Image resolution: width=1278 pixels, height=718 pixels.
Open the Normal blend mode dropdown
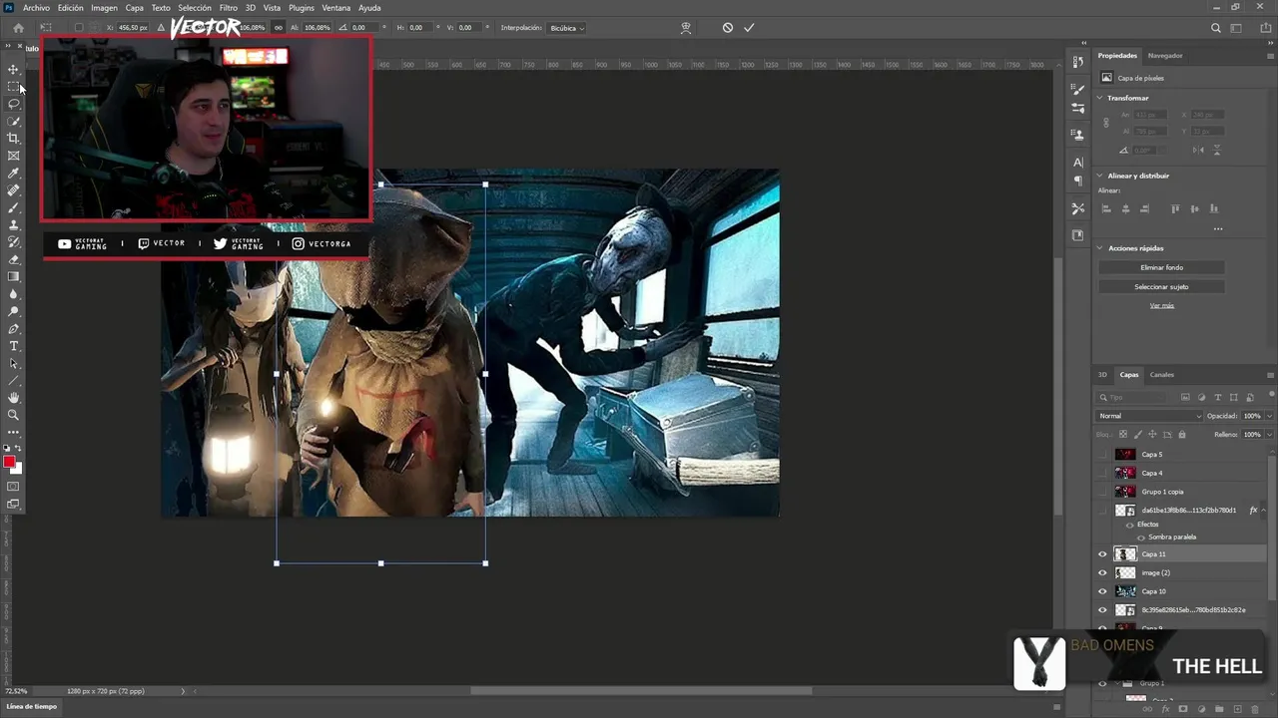tap(1149, 416)
